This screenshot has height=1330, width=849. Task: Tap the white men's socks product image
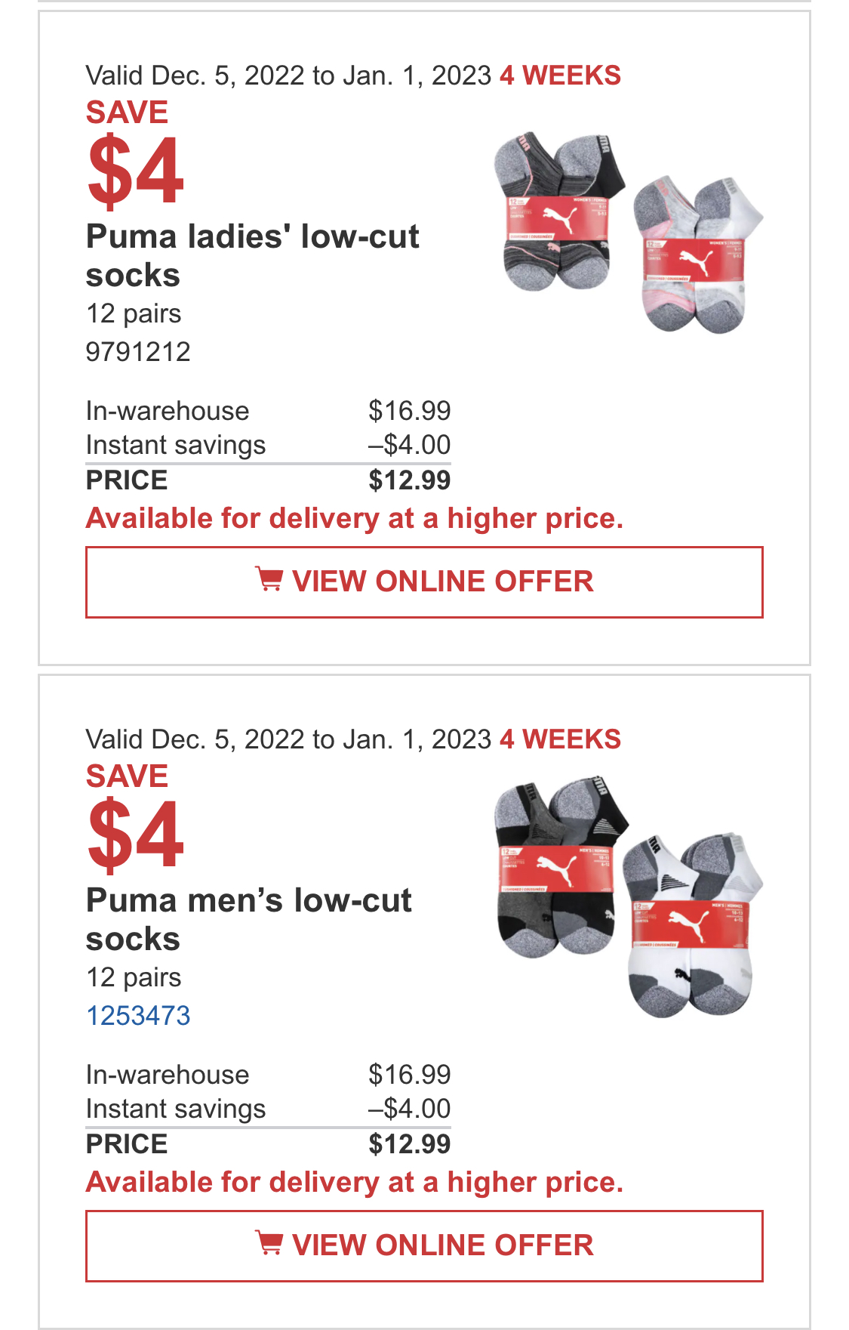tap(693, 926)
